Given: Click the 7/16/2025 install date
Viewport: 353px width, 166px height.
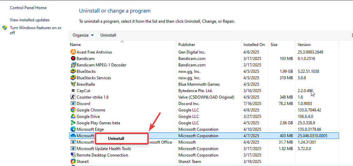Looking at the screenshot, I should 252,104.
